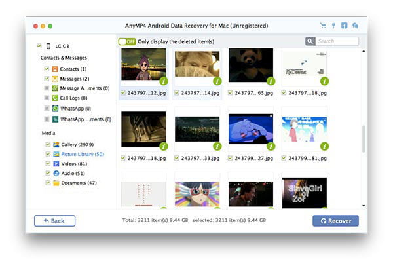This screenshot has height=268, width=393.
Task: Click the Call Logs phone icon
Action: click(x=55, y=98)
